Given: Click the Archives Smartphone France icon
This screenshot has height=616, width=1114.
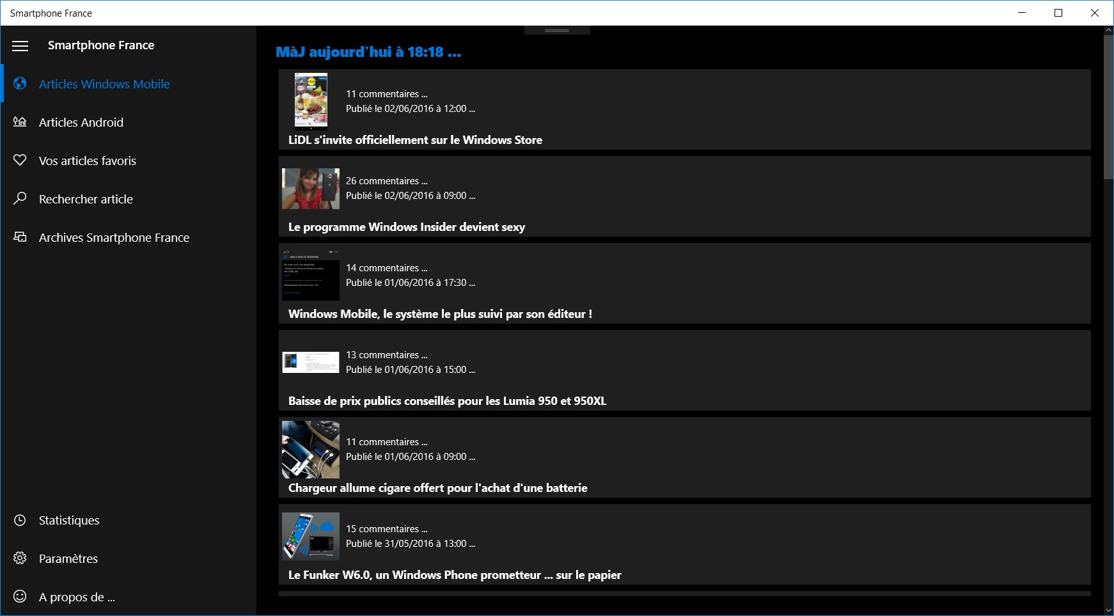Looking at the screenshot, I should point(20,237).
